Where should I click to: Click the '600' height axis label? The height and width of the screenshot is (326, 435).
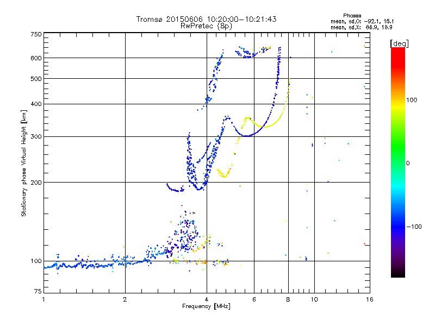pyautogui.click(x=36, y=58)
